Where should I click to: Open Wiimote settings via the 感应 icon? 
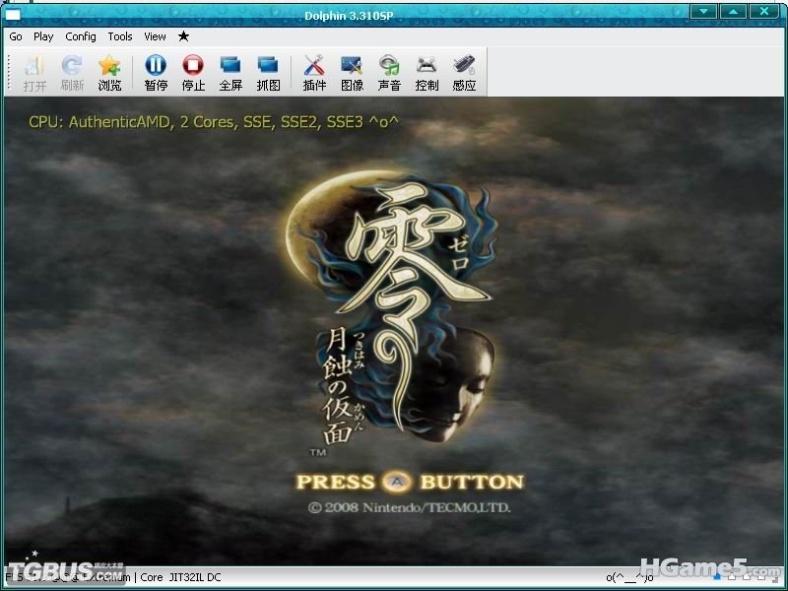(464, 72)
